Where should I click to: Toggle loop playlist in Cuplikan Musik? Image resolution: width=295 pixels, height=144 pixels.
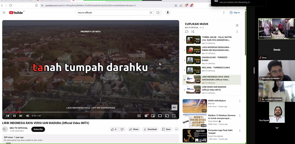pyautogui.click(x=187, y=32)
